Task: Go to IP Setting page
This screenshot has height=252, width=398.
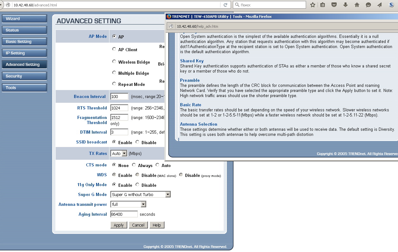Action: point(24,53)
